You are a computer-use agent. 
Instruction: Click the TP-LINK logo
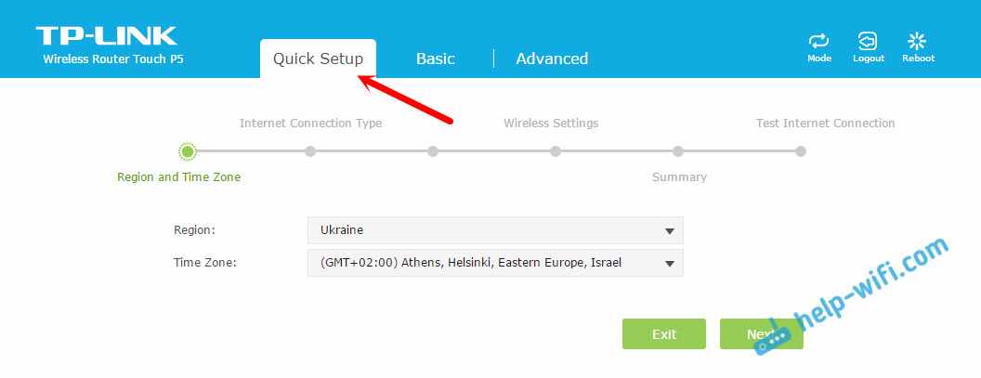[x=106, y=36]
